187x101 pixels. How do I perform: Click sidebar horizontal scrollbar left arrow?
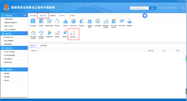1,98
